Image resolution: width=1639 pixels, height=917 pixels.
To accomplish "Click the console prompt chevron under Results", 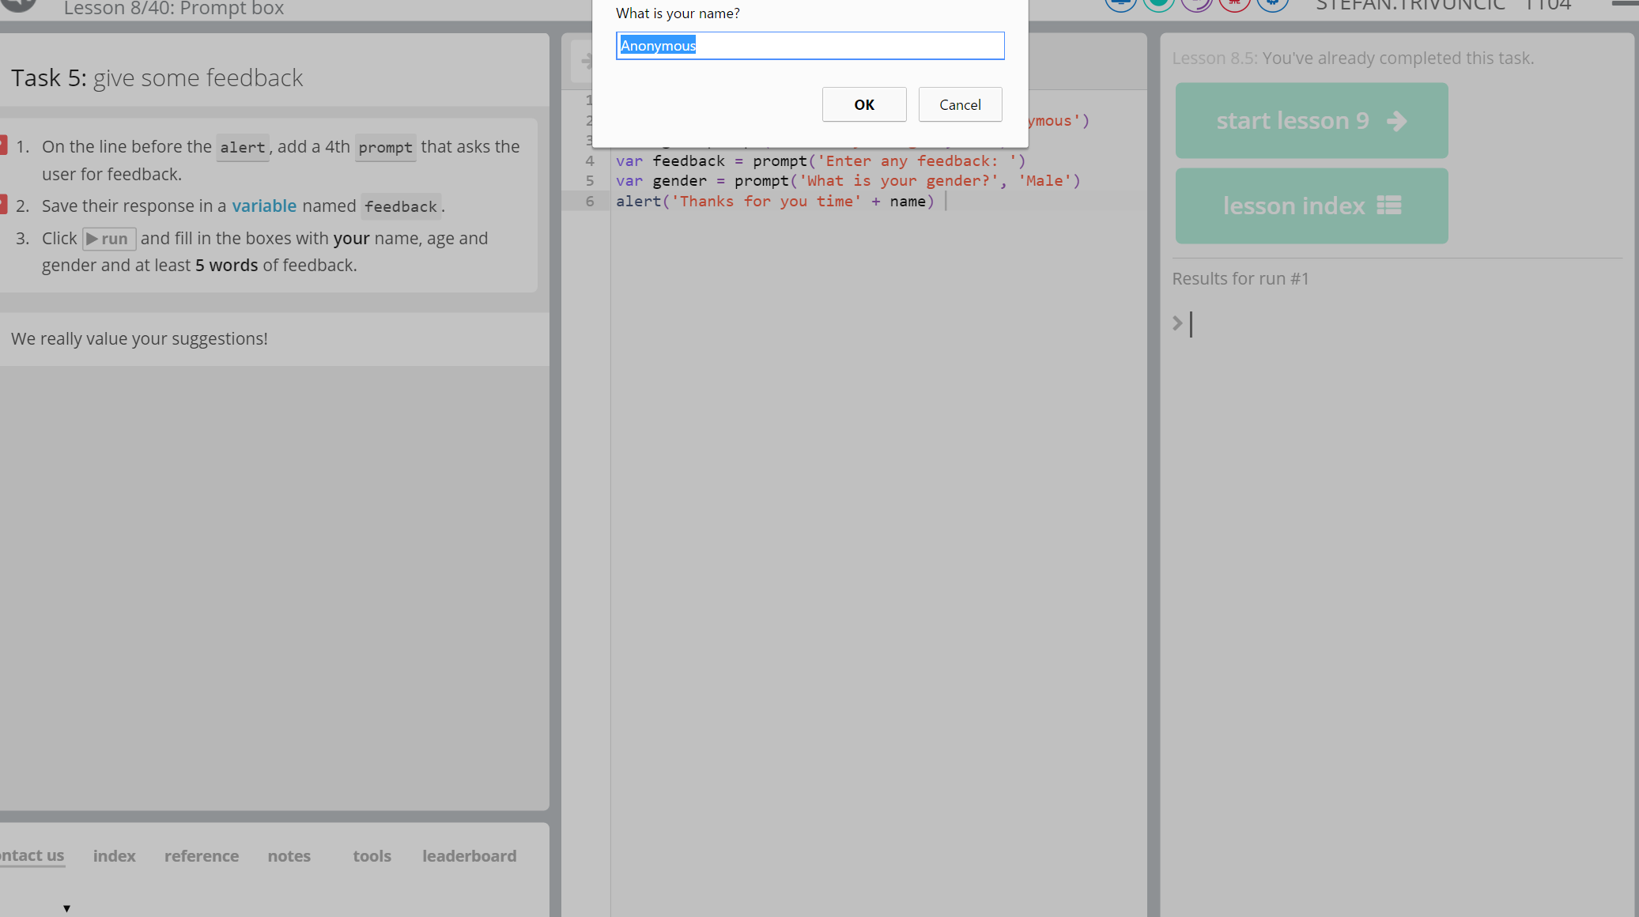I will pyautogui.click(x=1177, y=323).
